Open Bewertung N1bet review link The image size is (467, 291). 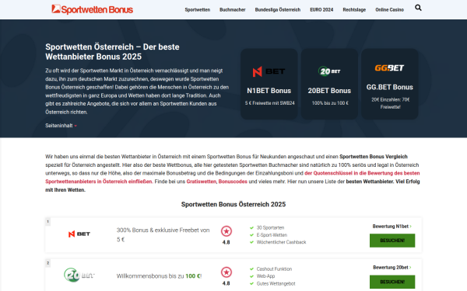tap(392, 227)
